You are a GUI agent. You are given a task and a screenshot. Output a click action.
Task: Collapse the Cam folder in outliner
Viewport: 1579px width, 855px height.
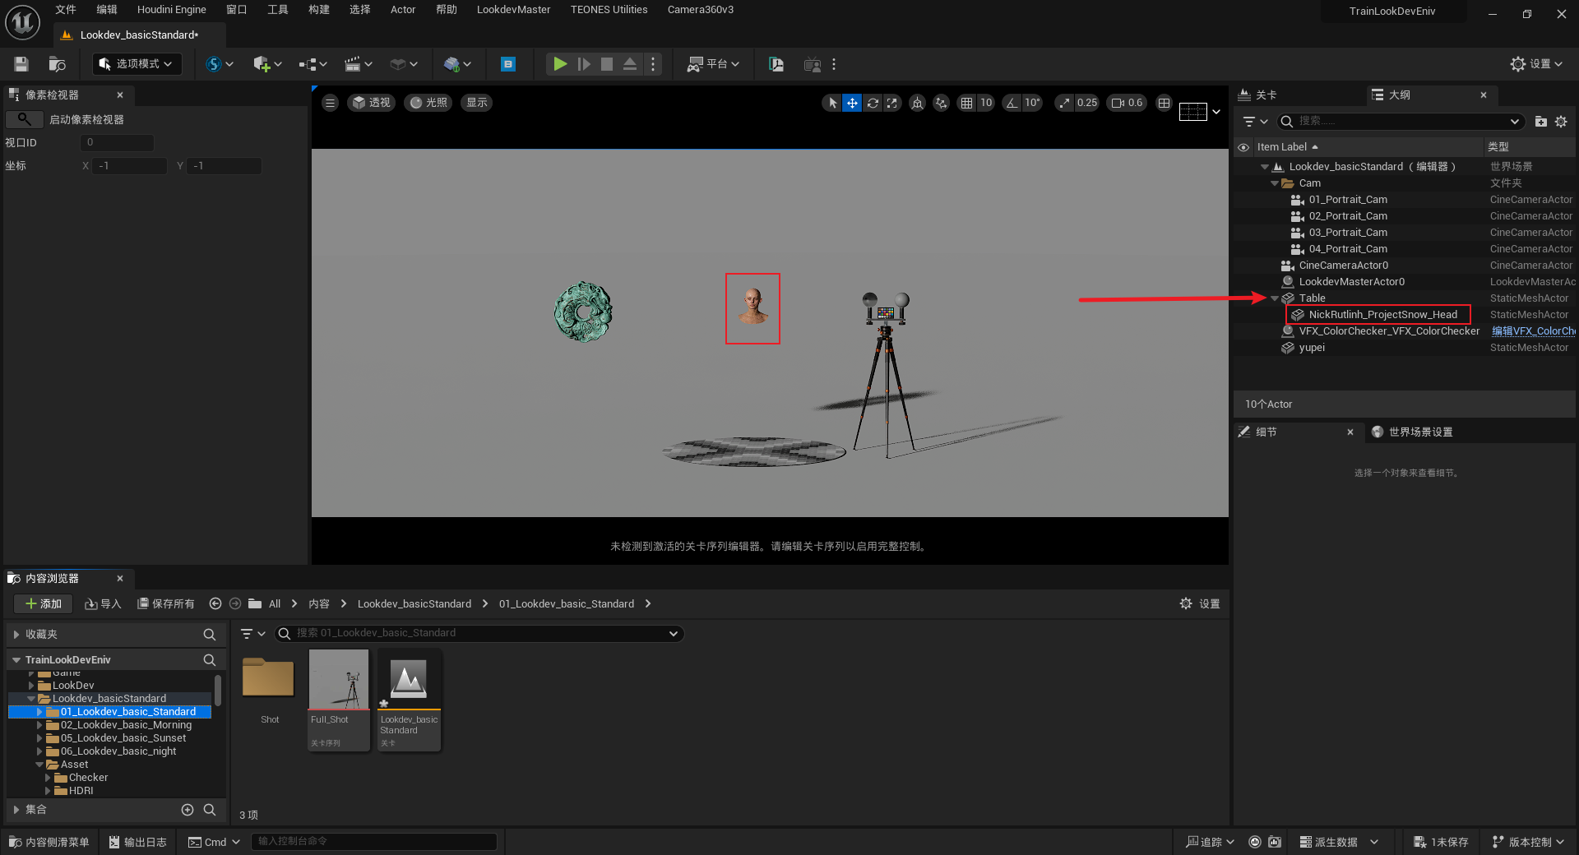tap(1275, 183)
